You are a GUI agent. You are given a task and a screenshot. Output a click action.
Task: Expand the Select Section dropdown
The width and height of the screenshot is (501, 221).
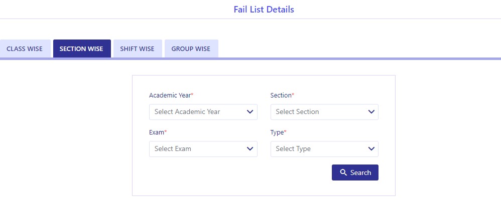324,112
